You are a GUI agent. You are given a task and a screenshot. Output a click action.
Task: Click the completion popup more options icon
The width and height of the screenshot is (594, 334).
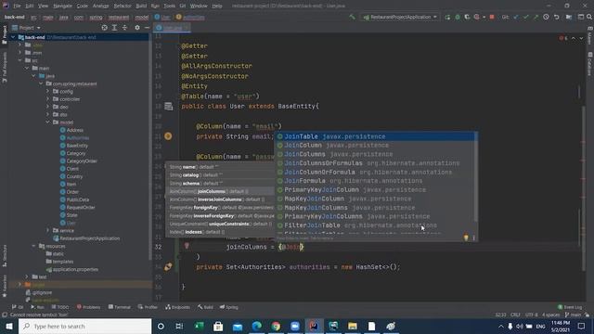[474, 238]
